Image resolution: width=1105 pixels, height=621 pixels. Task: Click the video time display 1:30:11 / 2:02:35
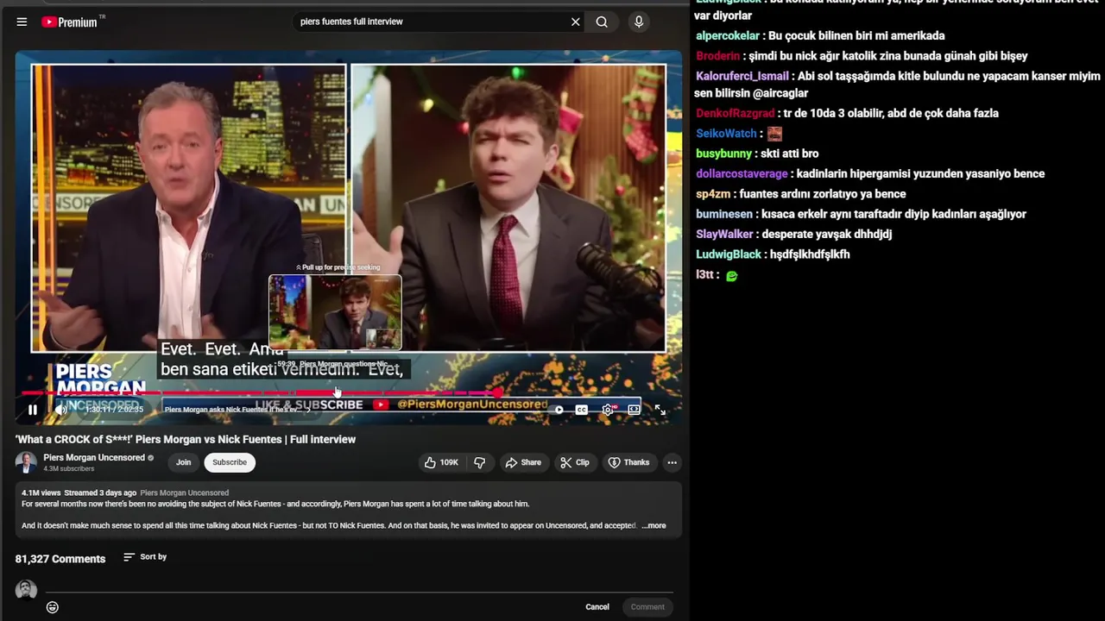tap(114, 410)
